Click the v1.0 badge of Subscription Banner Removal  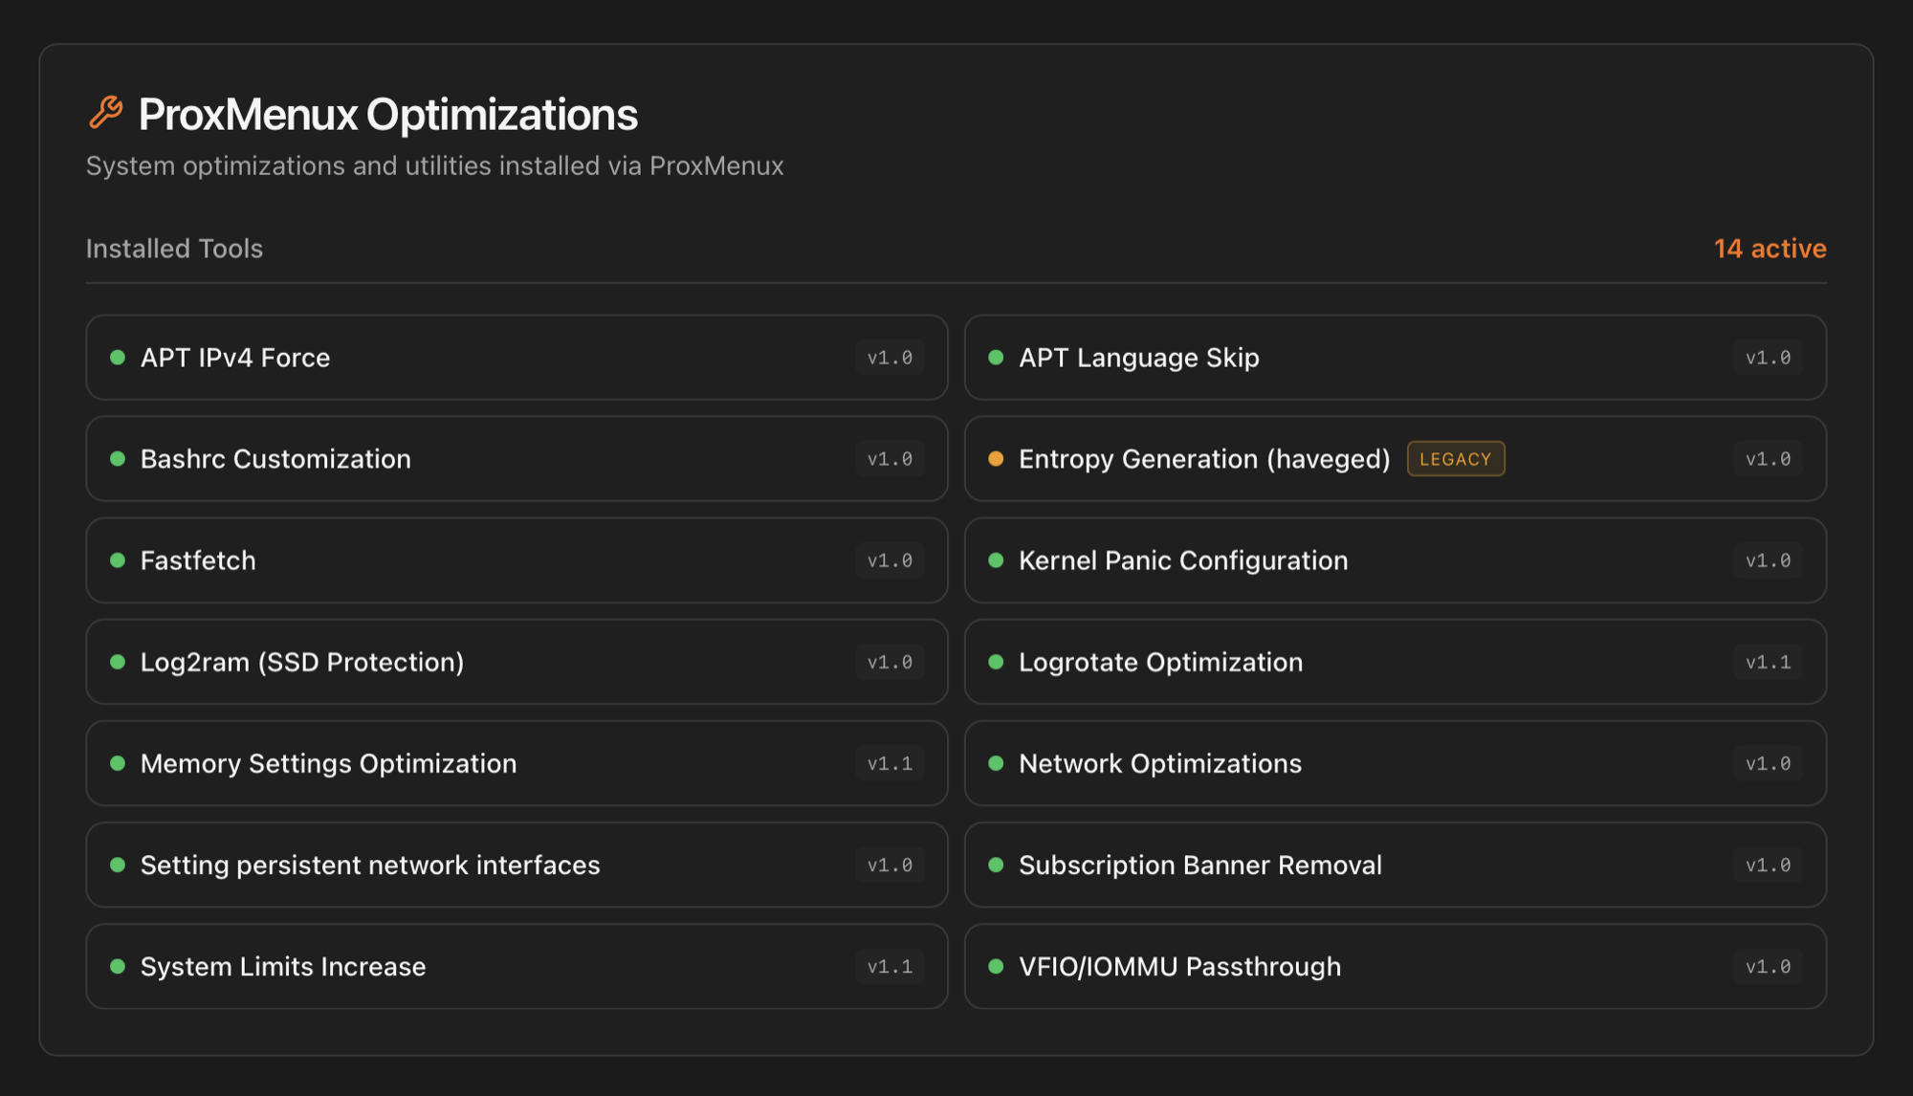coord(1768,865)
